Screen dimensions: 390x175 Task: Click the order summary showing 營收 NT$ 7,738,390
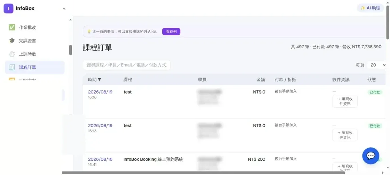tap(336, 47)
